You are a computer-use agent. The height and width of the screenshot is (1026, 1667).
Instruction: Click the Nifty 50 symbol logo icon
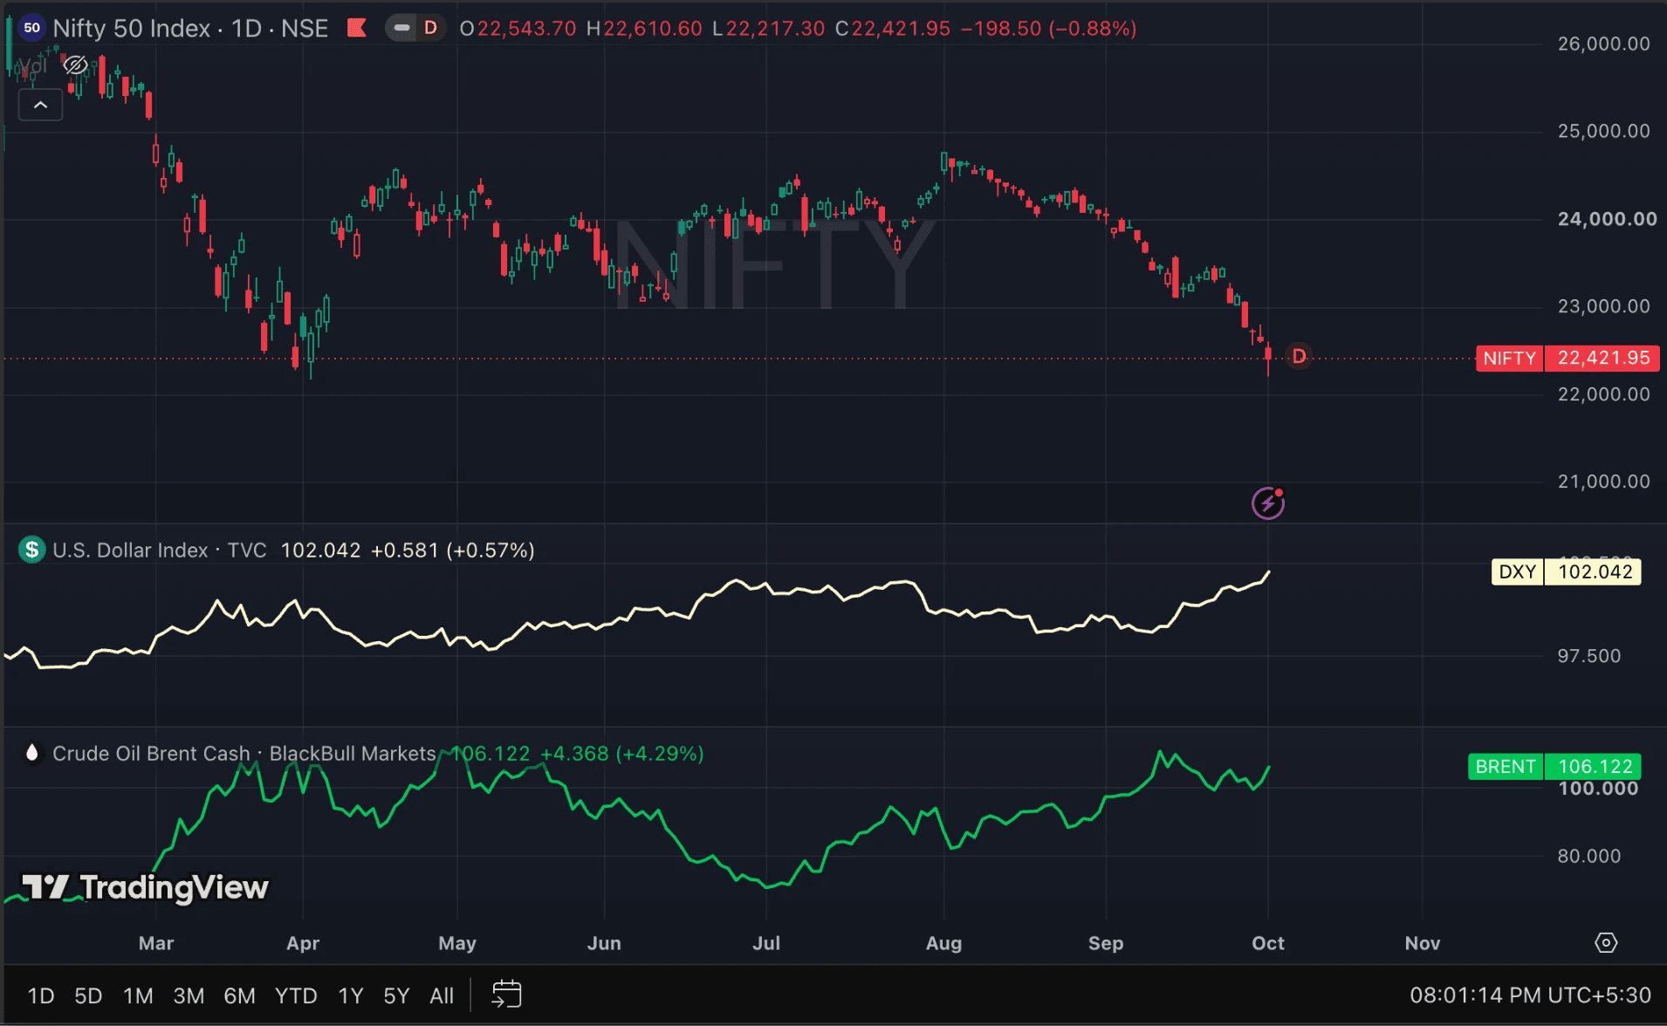point(31,28)
